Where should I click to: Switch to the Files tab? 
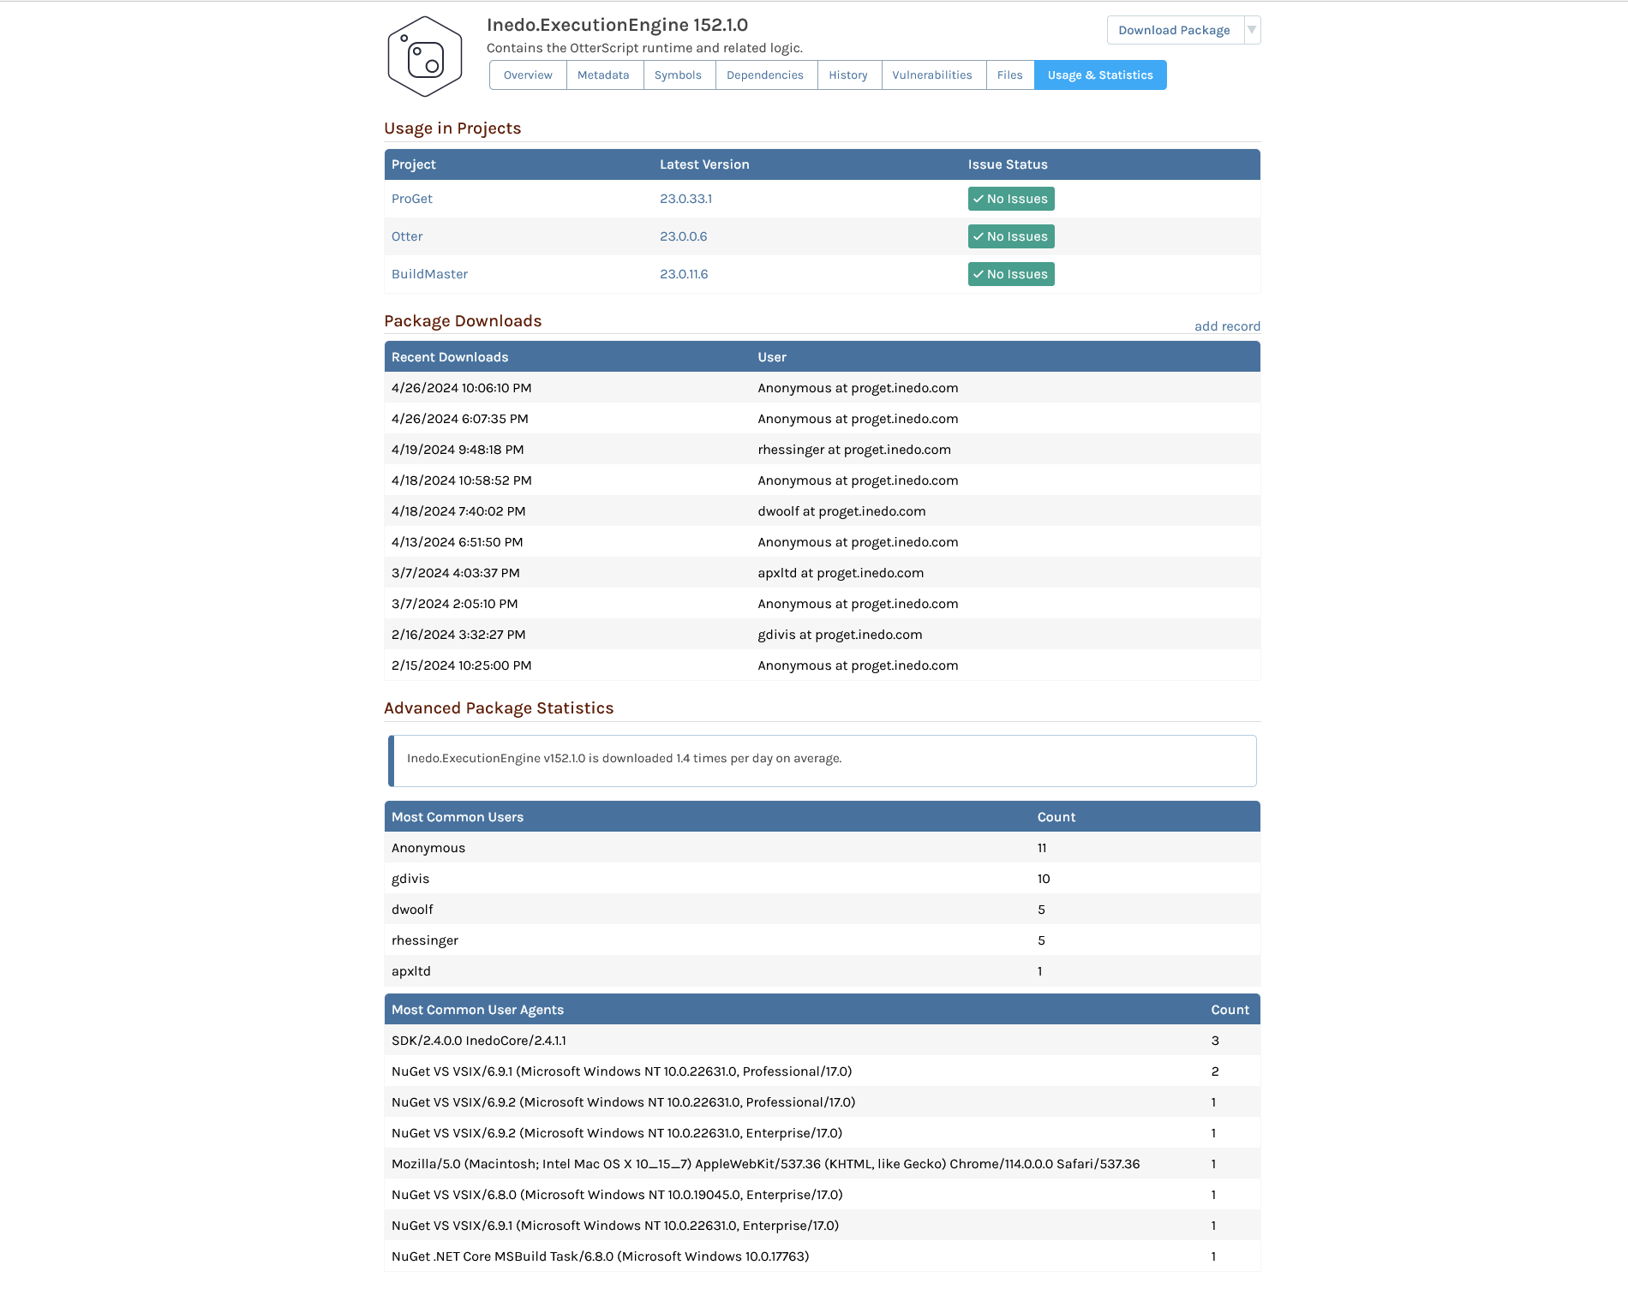coord(1010,75)
